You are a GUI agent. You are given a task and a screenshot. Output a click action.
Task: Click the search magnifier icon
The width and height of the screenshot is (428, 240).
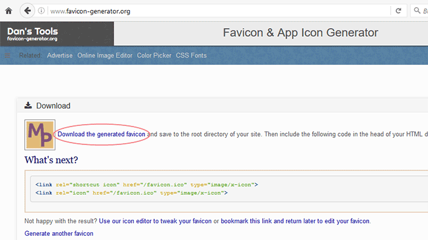click(417, 11)
